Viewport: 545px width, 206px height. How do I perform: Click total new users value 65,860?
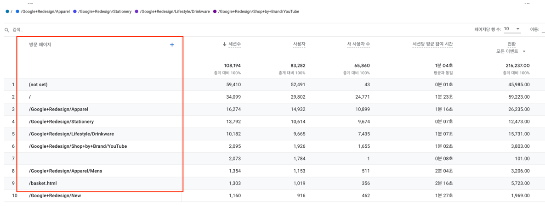point(362,65)
